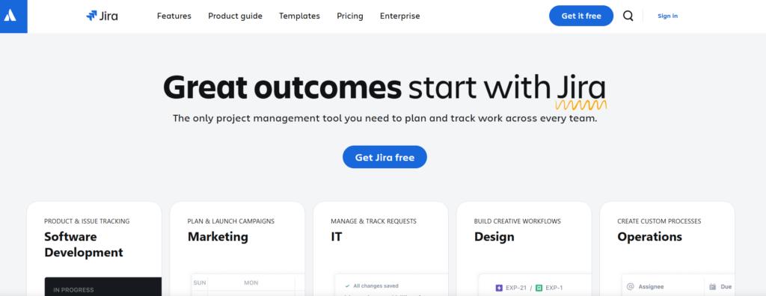Open the Design workflows card
Image resolution: width=766 pixels, height=296 pixels.
(524, 249)
